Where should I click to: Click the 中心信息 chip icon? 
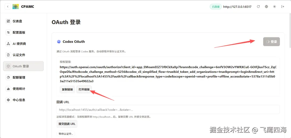click(x=8, y=100)
